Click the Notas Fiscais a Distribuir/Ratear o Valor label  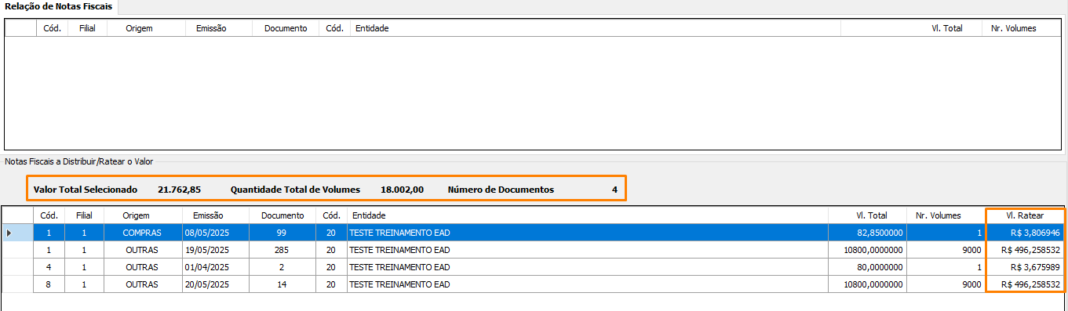(x=79, y=161)
